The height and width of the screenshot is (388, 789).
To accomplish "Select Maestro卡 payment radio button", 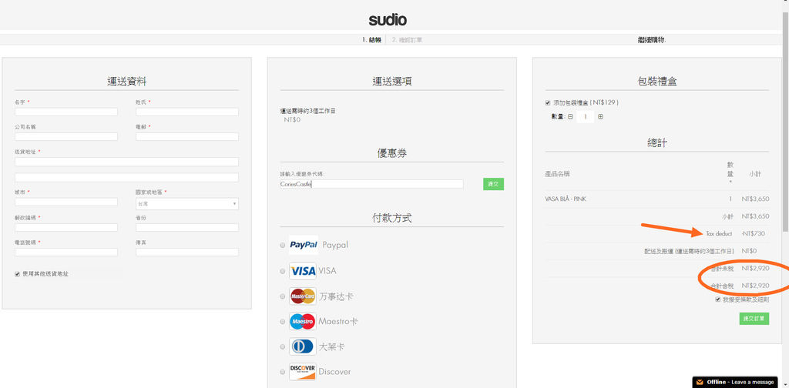I will 282,322.
